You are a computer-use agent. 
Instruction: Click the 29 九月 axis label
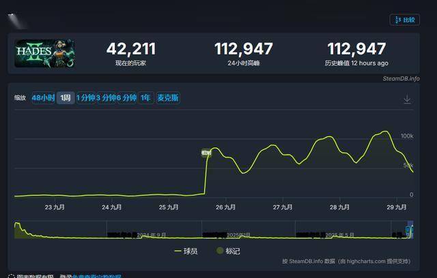point(397,207)
